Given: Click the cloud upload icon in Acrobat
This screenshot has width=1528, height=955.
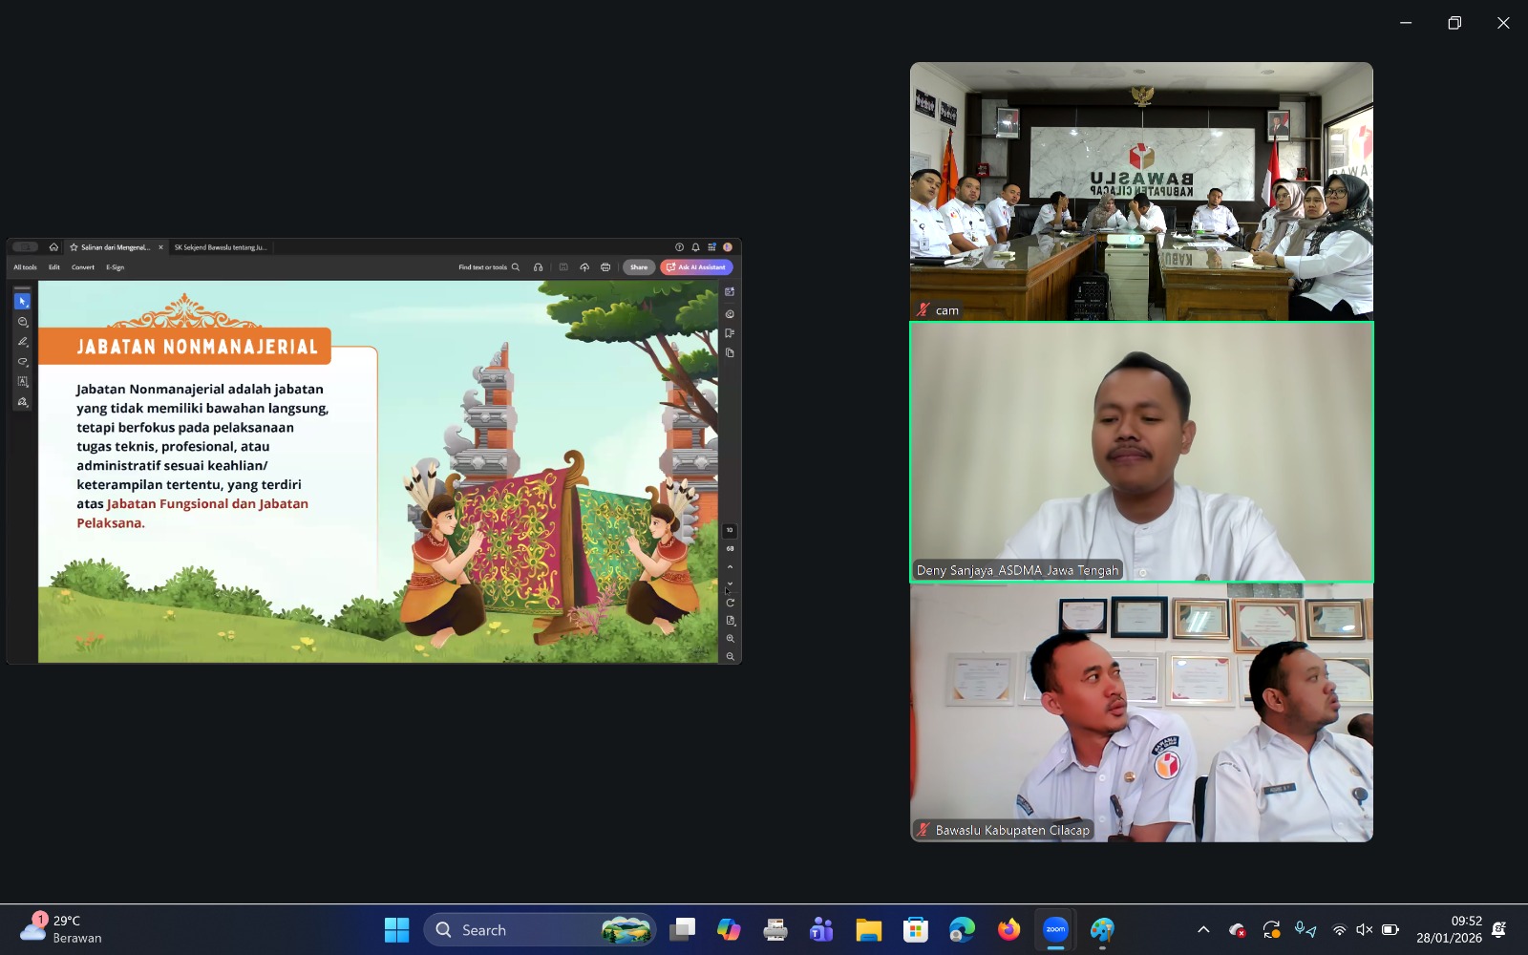Looking at the screenshot, I should 584,267.
